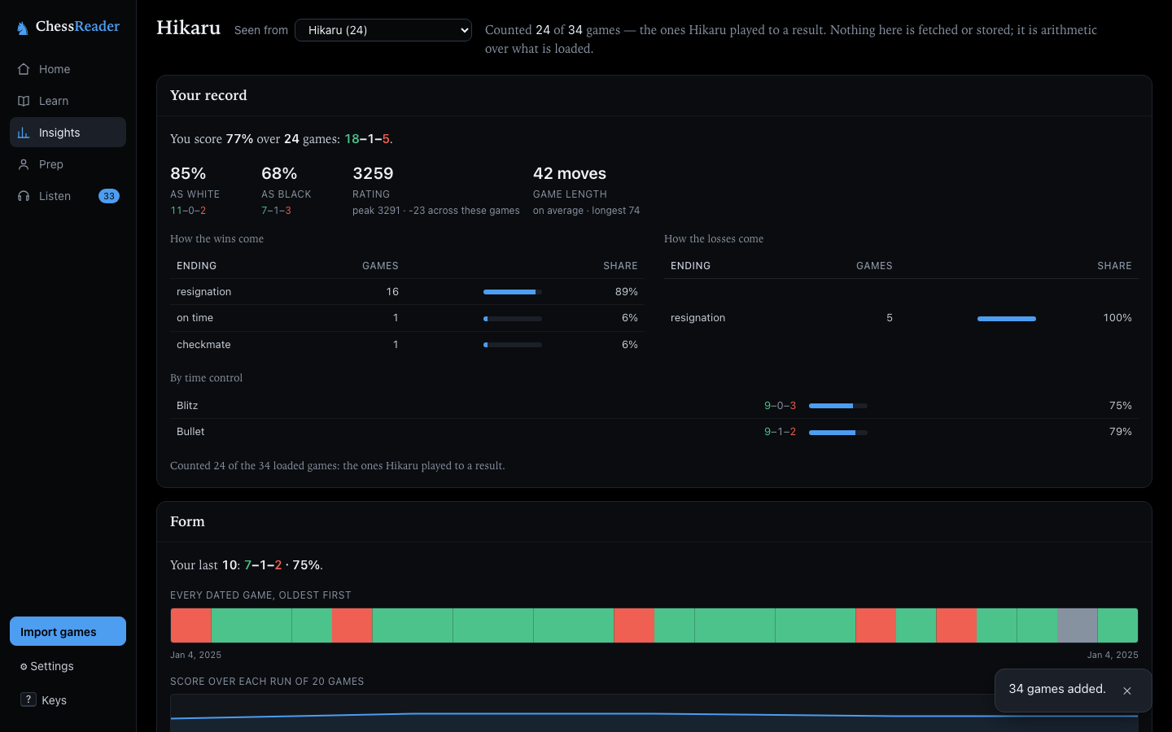
Task: Click the losses resignation 100% bar
Action: click(x=1007, y=318)
